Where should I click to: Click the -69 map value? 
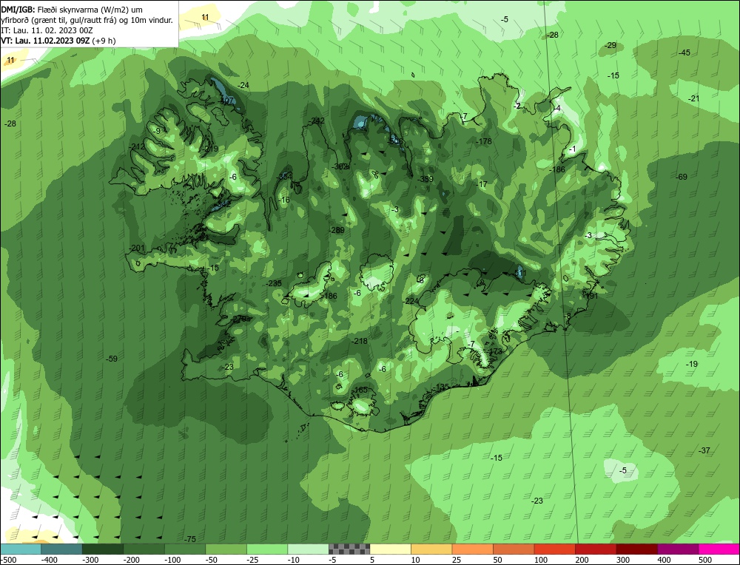tap(682, 177)
